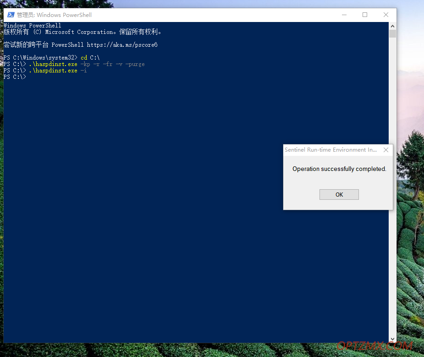Click the PowerShell scrollbar thumb
The width and height of the screenshot is (424, 357).
[392, 34]
